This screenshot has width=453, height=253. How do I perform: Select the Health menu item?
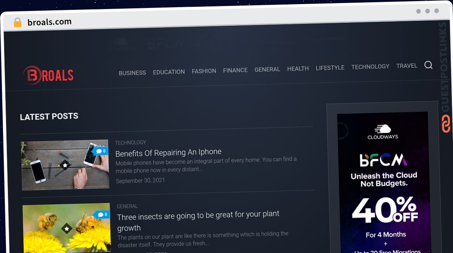(298, 68)
